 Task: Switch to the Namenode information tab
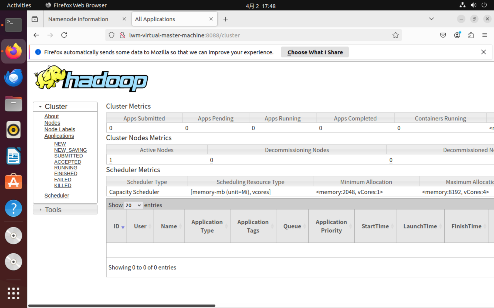78,19
